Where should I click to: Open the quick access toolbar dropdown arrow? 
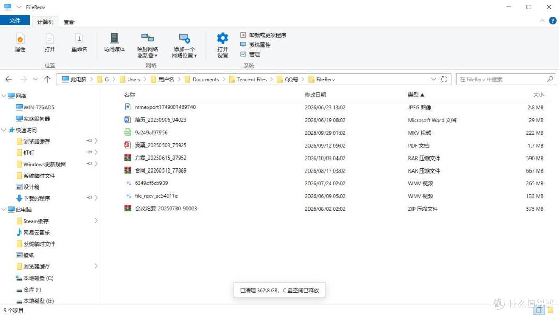tap(19, 7)
